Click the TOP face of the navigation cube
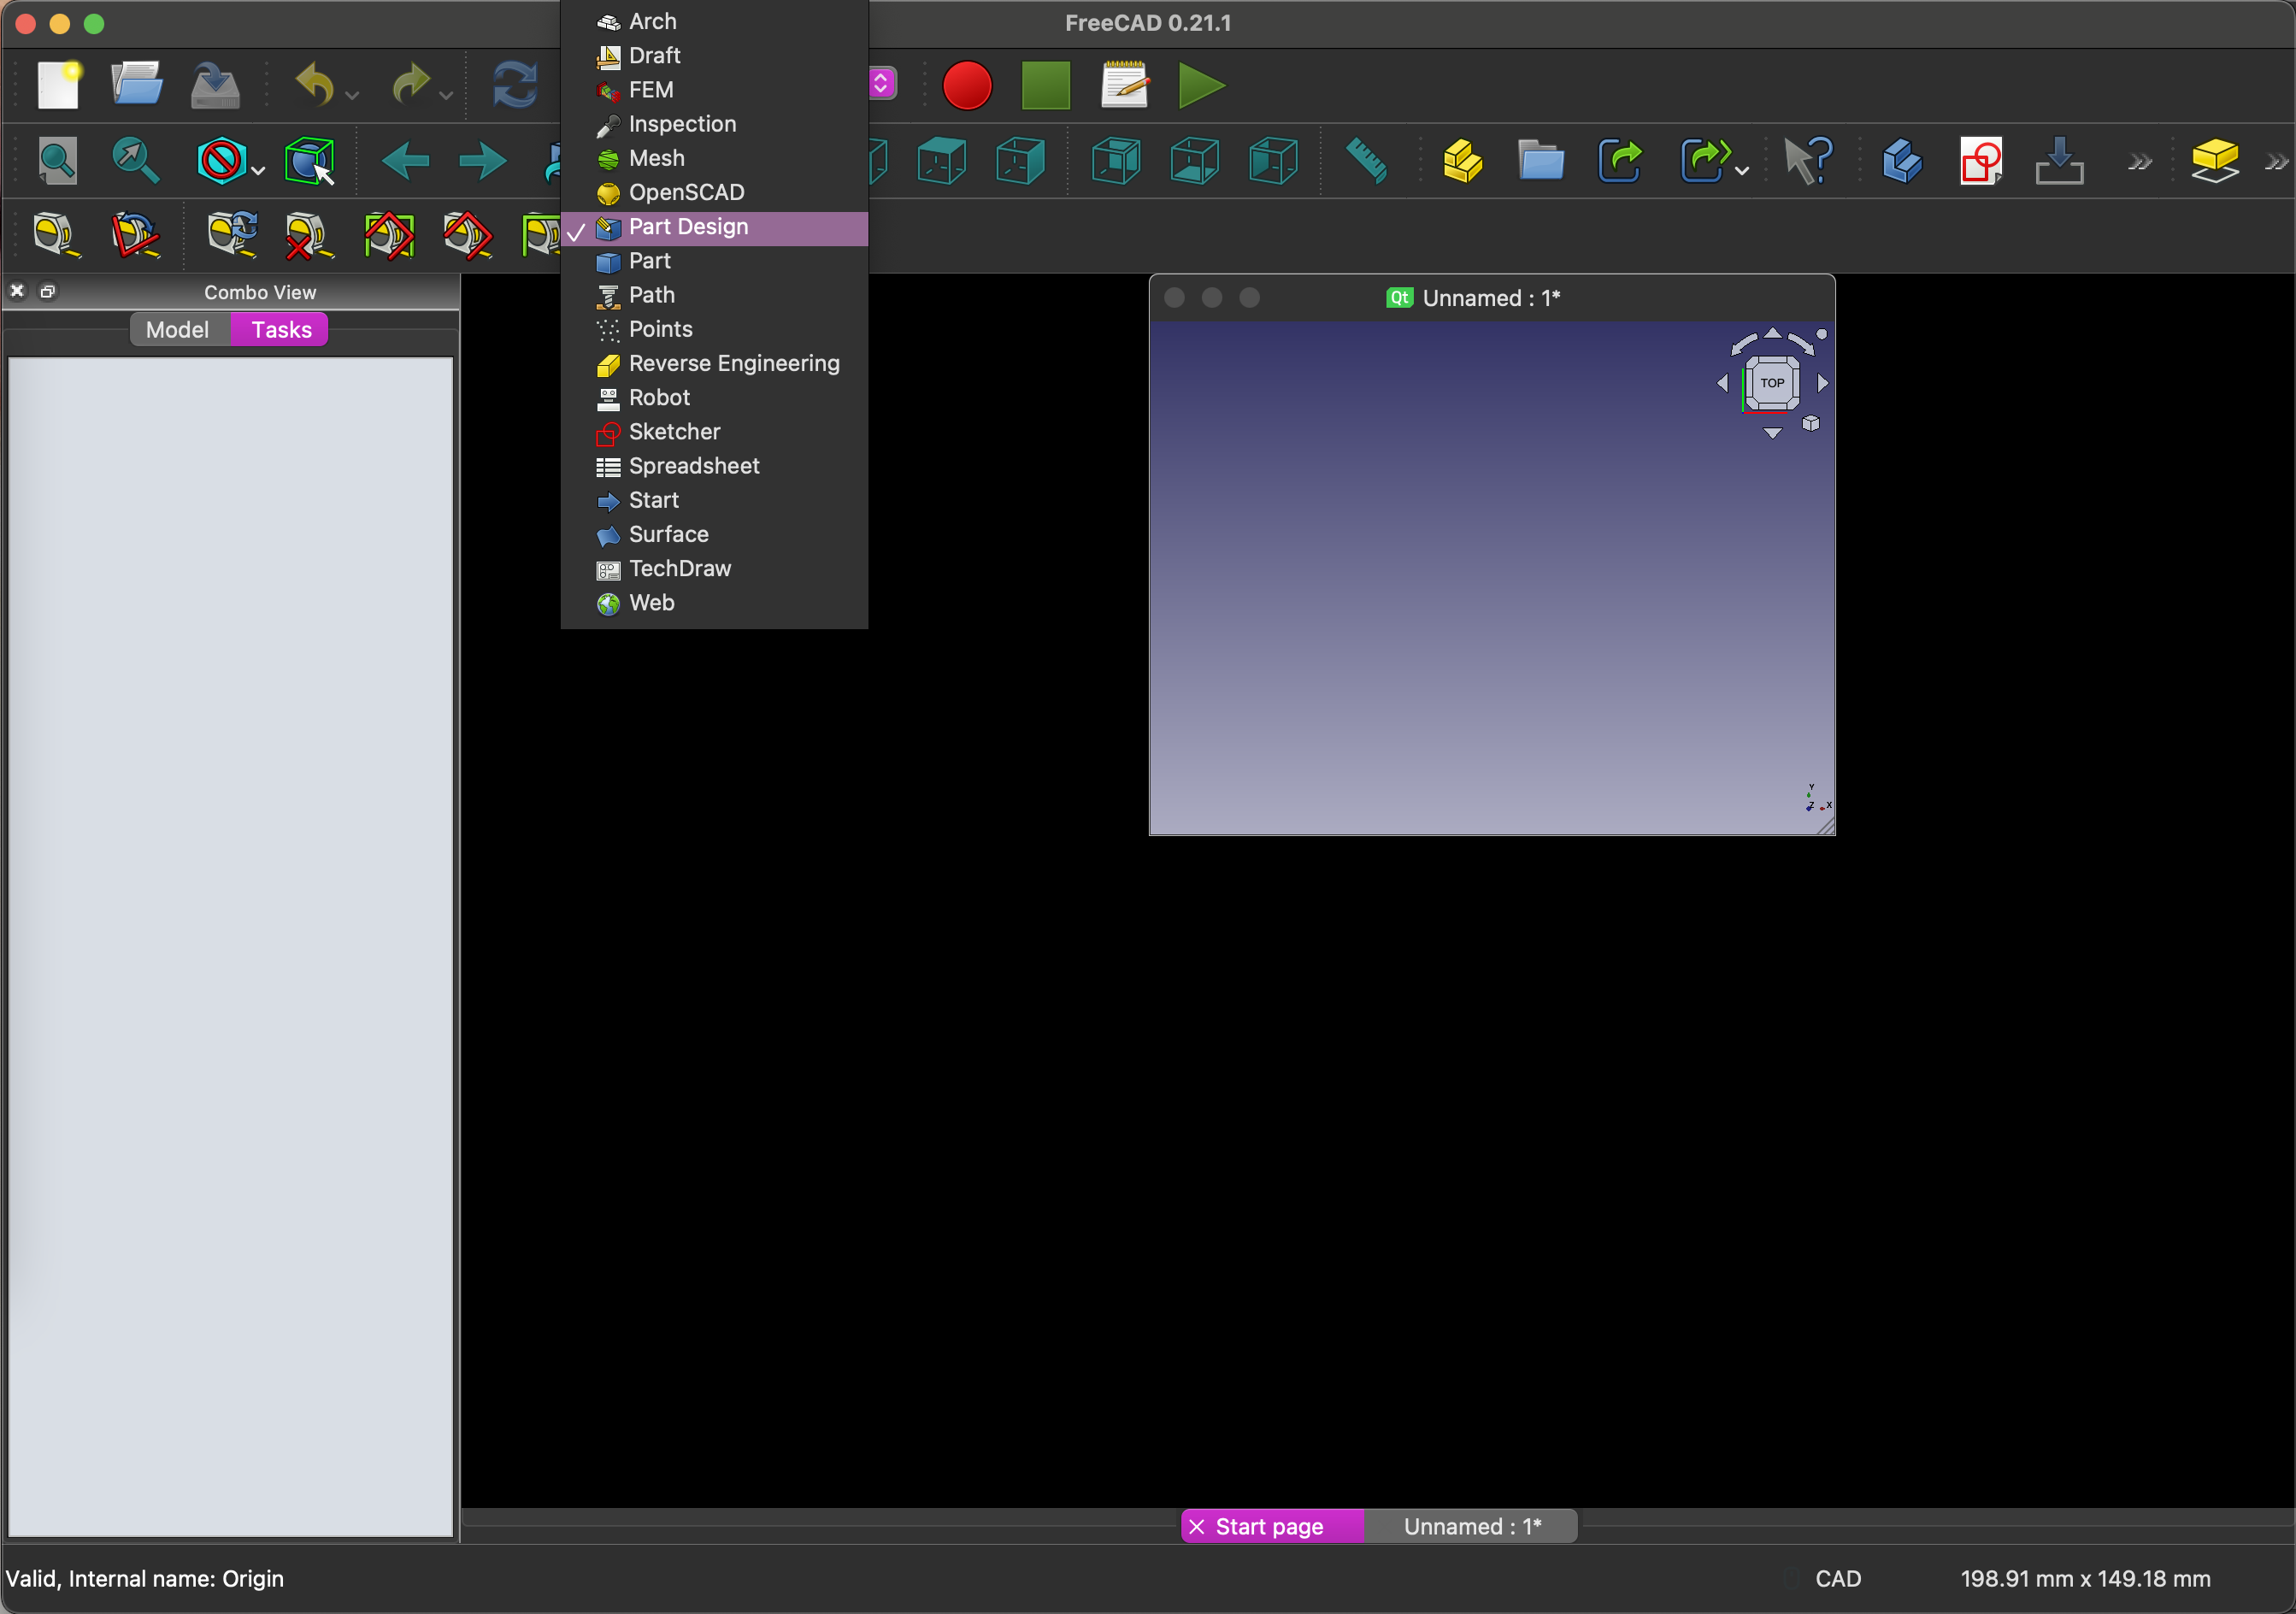 (x=1772, y=383)
